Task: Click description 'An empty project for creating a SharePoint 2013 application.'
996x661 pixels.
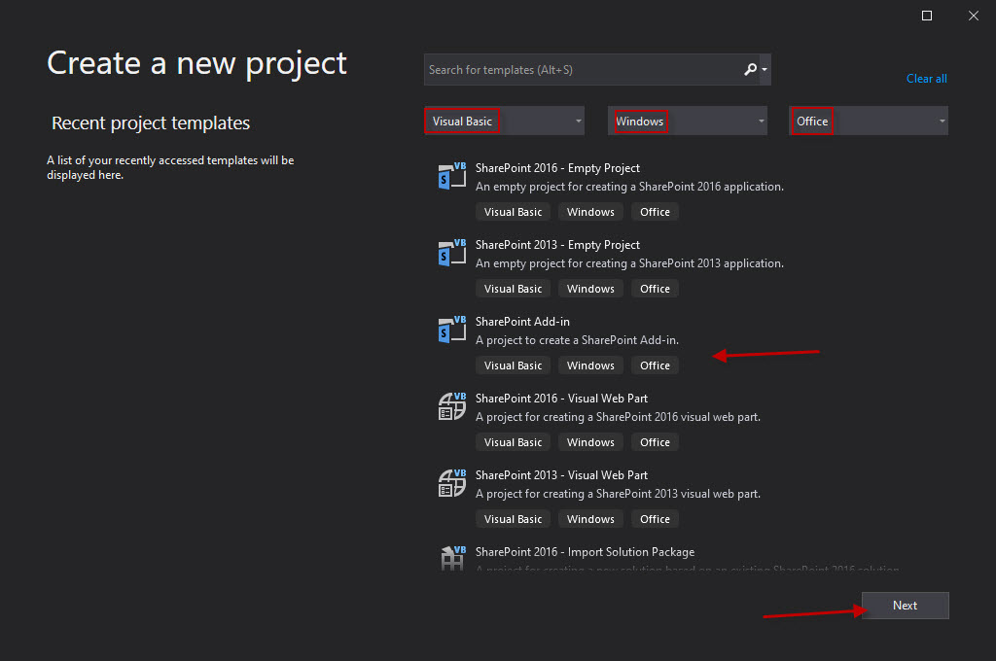Action: [x=629, y=263]
